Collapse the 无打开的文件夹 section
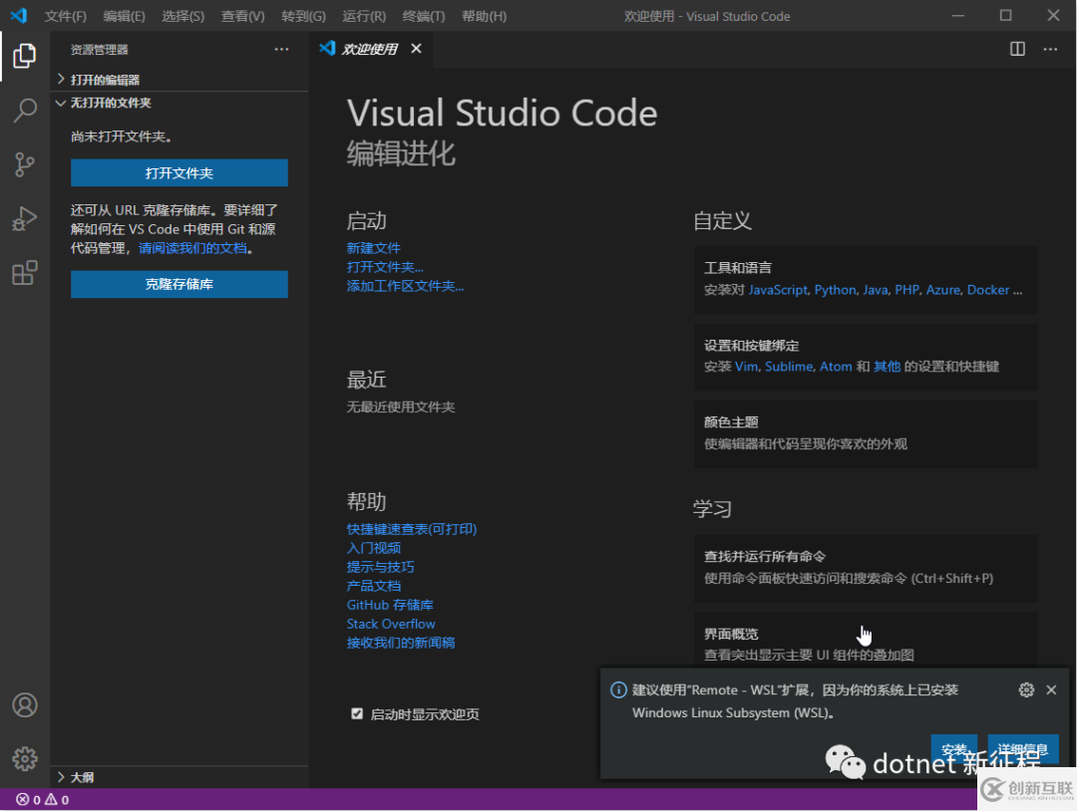1077x811 pixels. 110,103
